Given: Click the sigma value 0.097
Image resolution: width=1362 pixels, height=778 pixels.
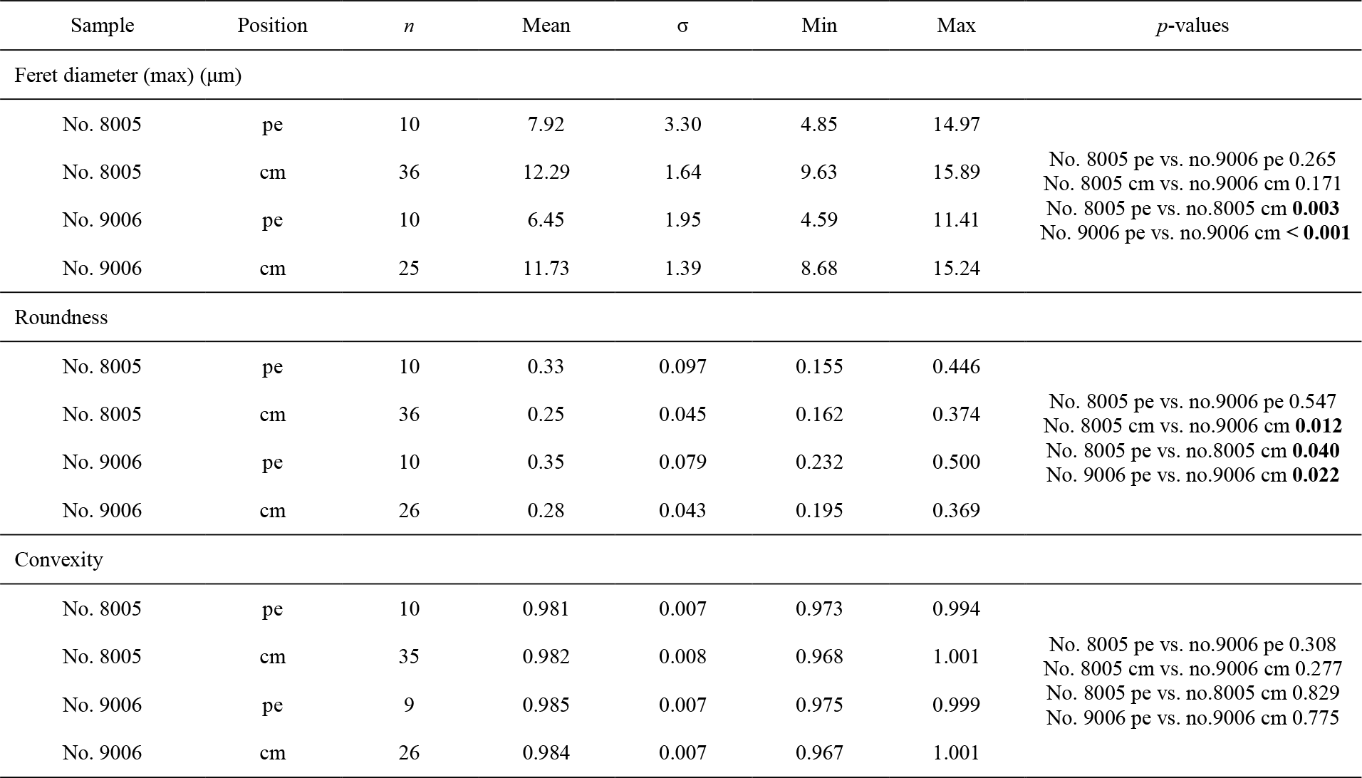Looking at the screenshot, I should tap(682, 367).
